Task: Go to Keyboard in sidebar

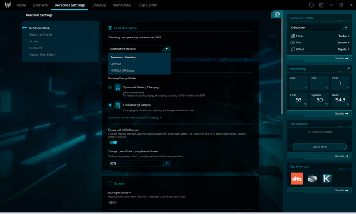Action: click(36, 48)
